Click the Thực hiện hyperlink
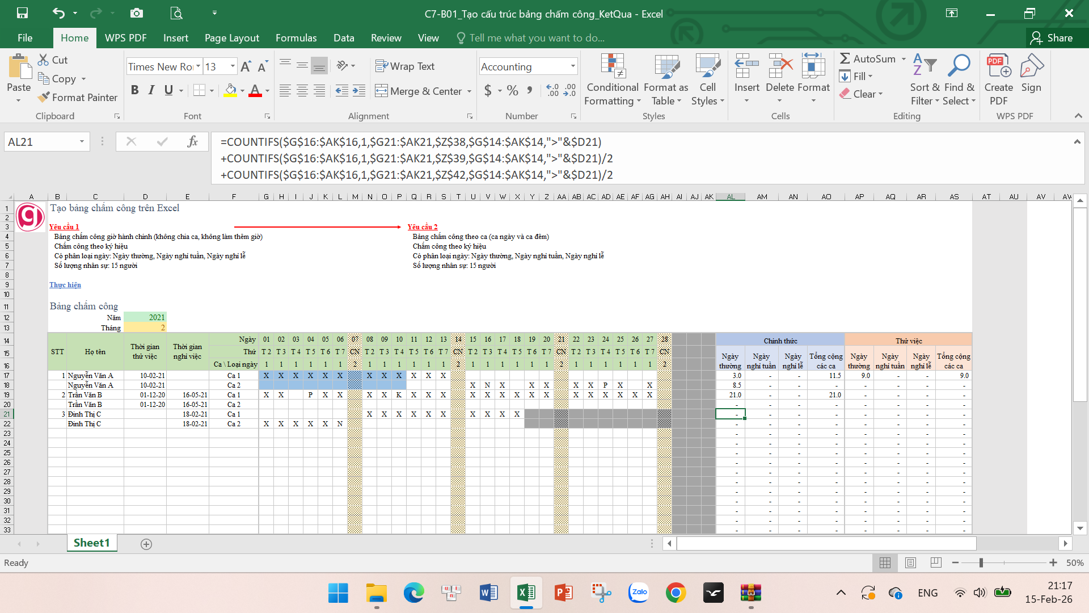Viewport: 1089px width, 613px height. (x=65, y=285)
